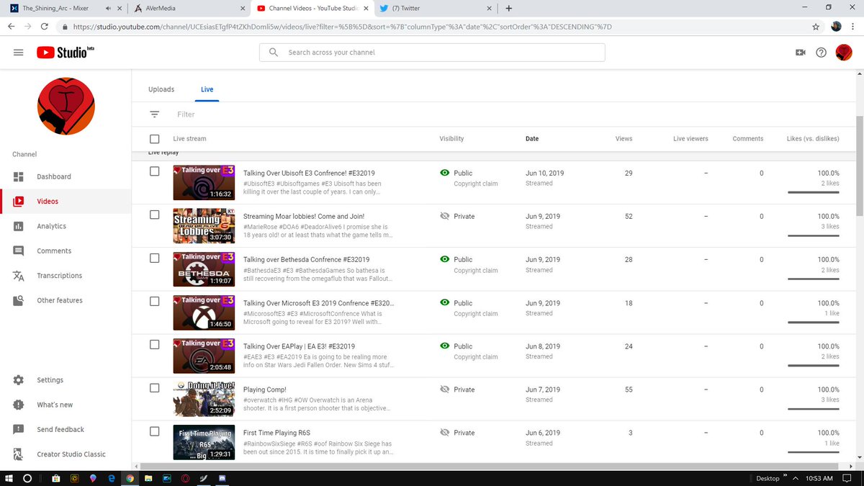Change Private visibility of Streaming Moar lobbies
The image size is (864, 486).
tap(457, 216)
